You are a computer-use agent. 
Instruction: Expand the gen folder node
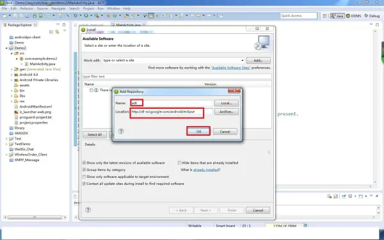point(12,69)
